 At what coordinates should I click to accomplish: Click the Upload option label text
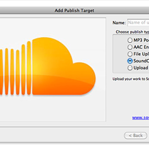(x=141, y=68)
